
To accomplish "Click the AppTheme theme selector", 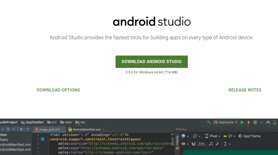I will click(249, 136).
